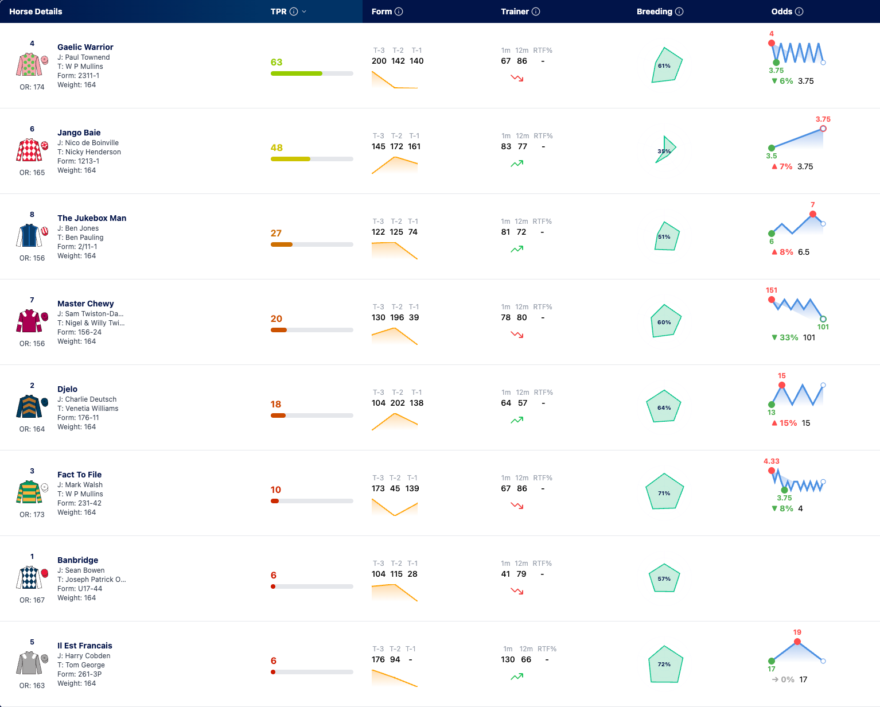Viewport: 880px width, 707px height.
Task: Select the Odds column header
Action: coord(781,11)
